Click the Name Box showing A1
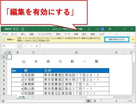The width and height of the screenshot is (137, 104). tap(8, 46)
